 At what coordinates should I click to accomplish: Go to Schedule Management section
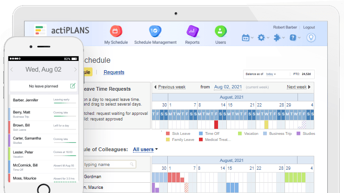[x=155, y=35]
